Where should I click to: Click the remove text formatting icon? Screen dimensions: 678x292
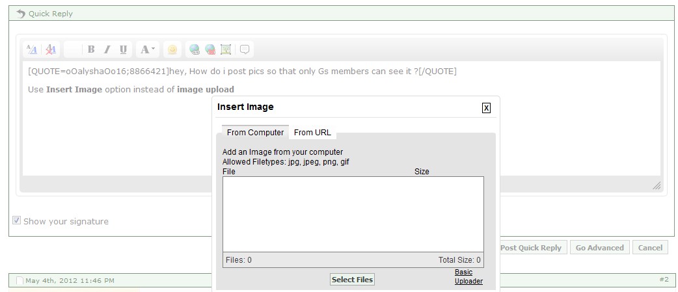[51, 49]
